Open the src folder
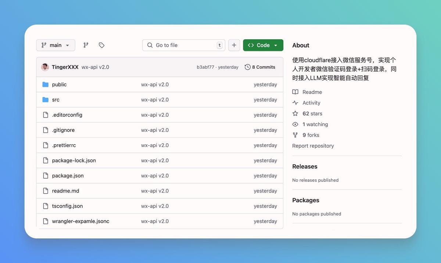441x263 pixels. 55,100
